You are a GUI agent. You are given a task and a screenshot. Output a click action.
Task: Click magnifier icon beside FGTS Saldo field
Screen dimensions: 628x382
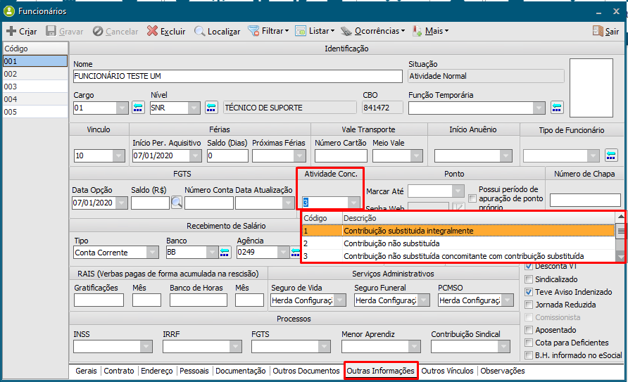[176, 203]
